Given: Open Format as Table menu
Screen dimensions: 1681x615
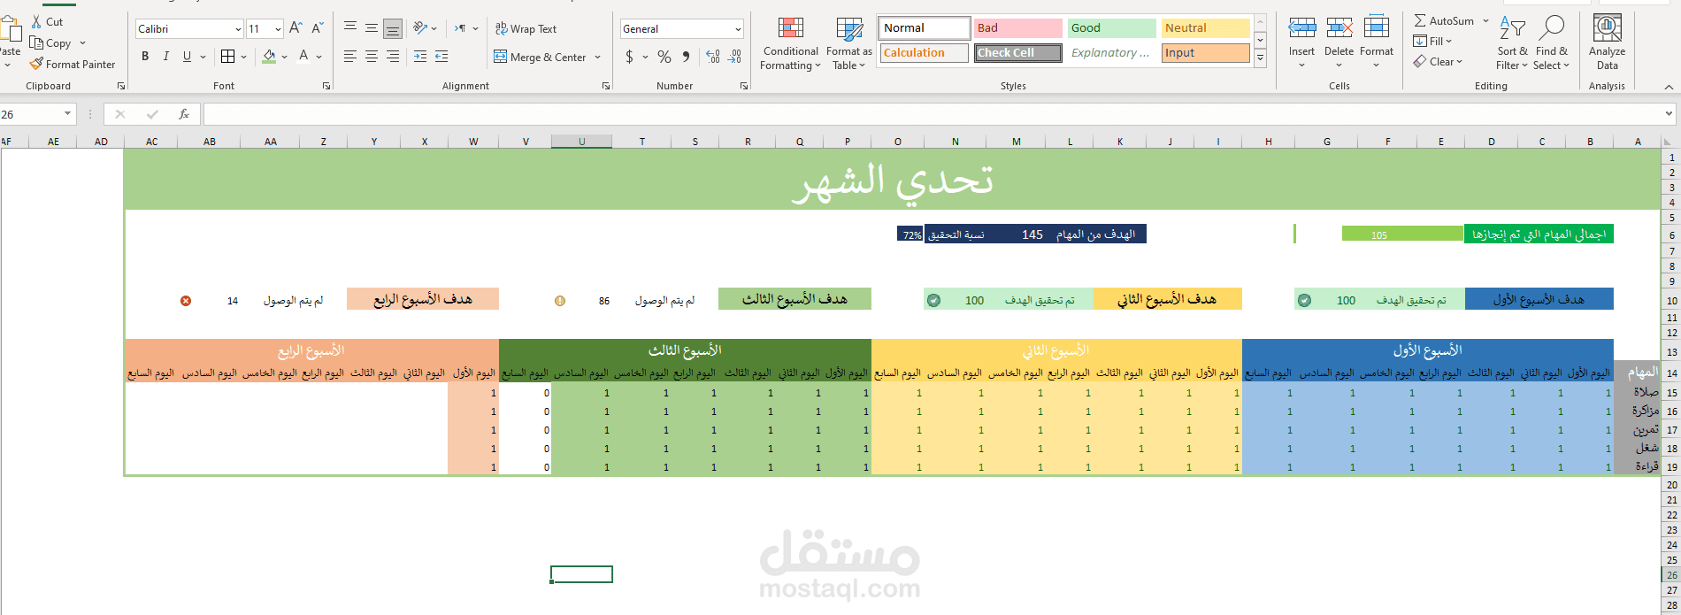Looking at the screenshot, I should [x=849, y=43].
